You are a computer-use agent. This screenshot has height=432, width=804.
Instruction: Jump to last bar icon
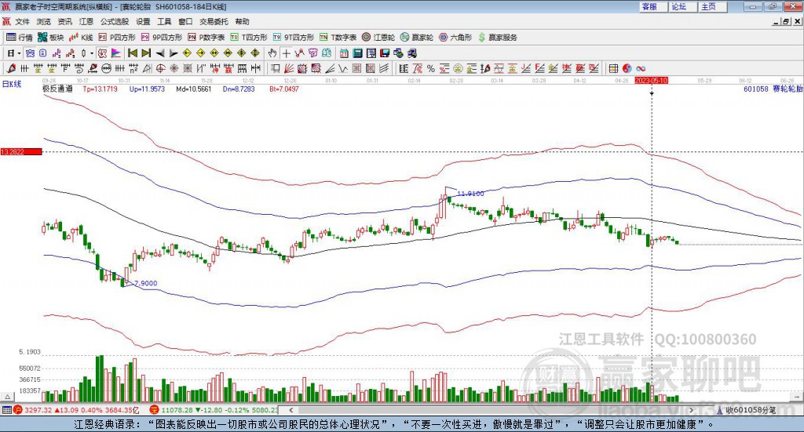click(x=146, y=53)
